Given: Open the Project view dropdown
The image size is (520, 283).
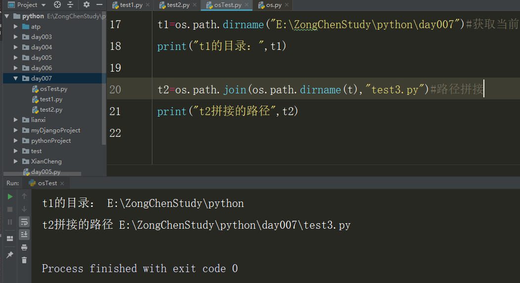Looking at the screenshot, I should coord(43,5).
